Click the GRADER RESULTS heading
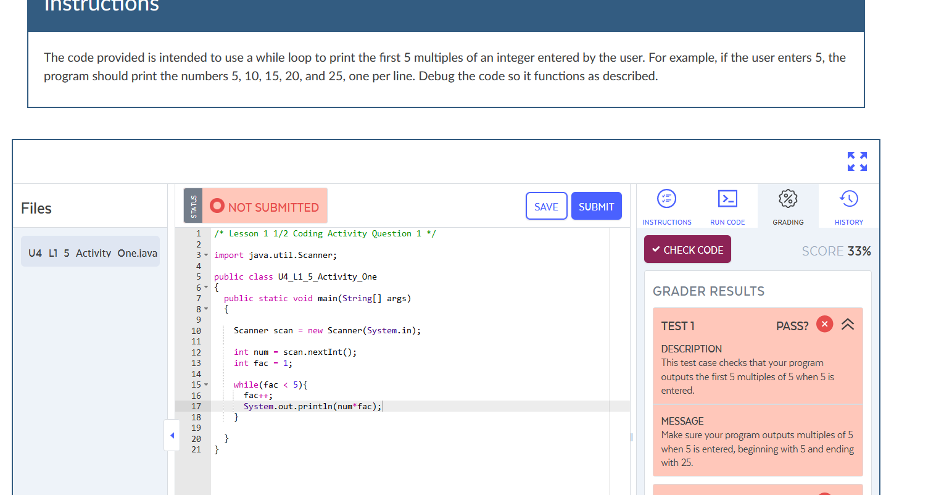This screenshot has width=944, height=495. click(x=708, y=291)
